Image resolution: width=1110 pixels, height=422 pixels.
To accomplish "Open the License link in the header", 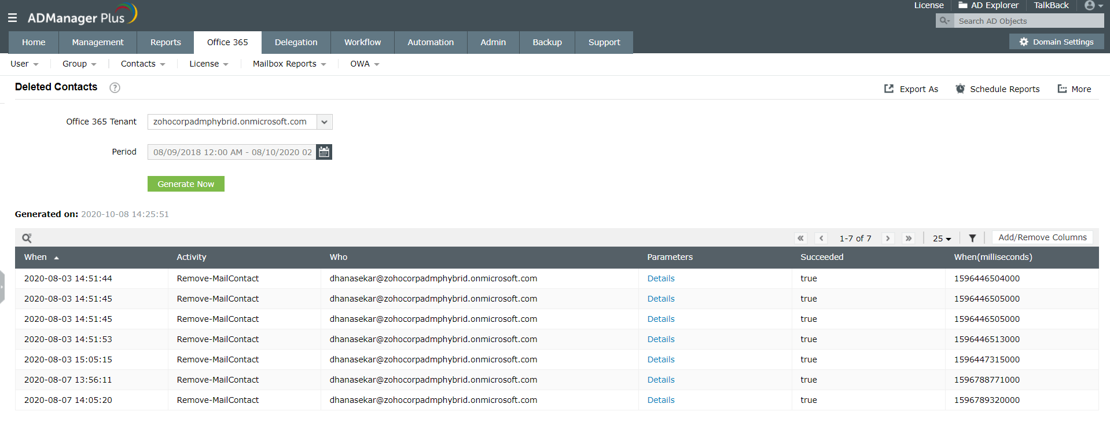I will pyautogui.click(x=929, y=5).
